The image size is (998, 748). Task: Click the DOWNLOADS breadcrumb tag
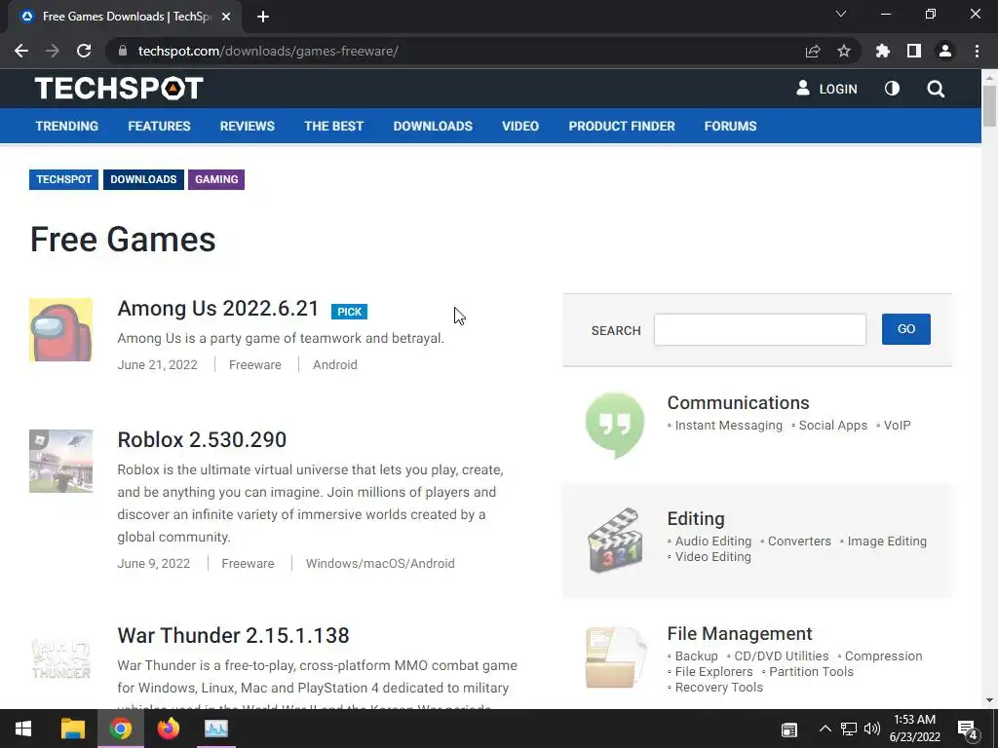pos(143,179)
